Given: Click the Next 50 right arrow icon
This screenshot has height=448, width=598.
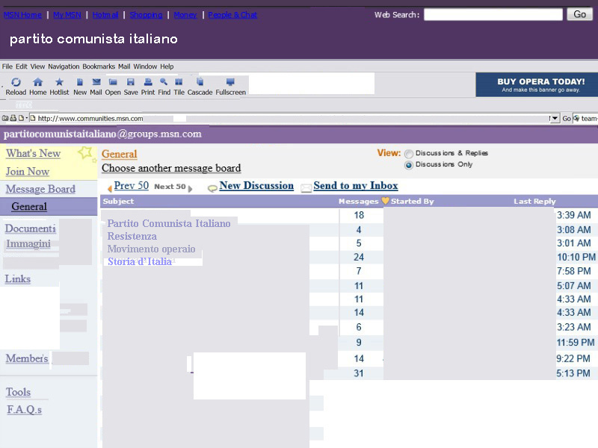Looking at the screenshot, I should pyautogui.click(x=190, y=188).
